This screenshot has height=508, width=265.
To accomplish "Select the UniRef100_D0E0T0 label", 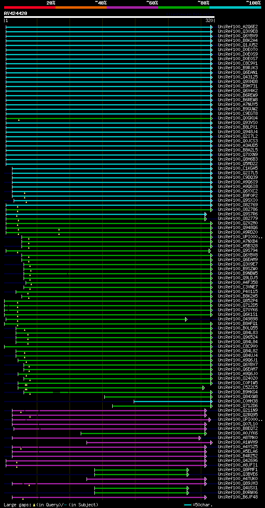I will (x=238, y=49).
